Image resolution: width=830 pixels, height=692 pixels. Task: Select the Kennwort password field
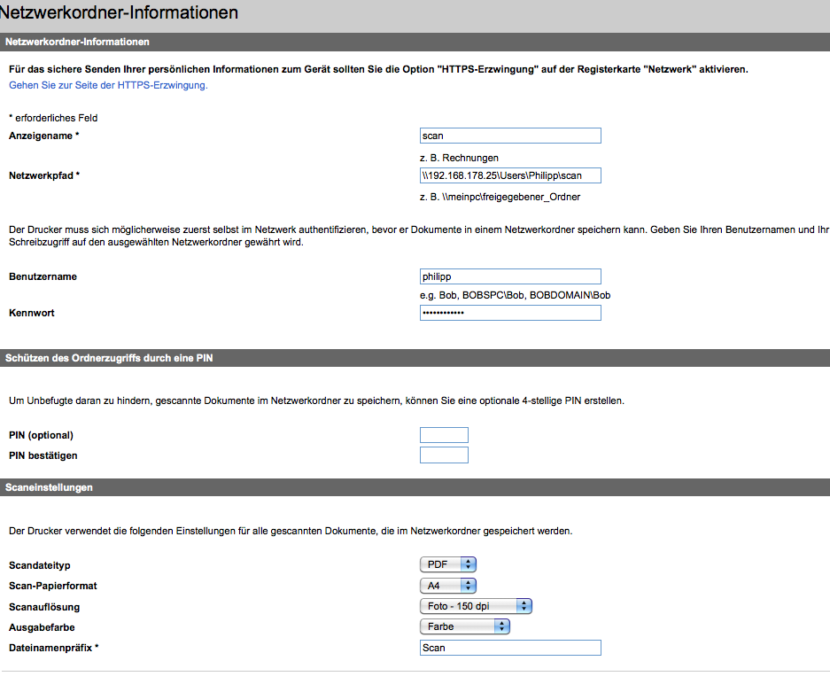pos(510,313)
